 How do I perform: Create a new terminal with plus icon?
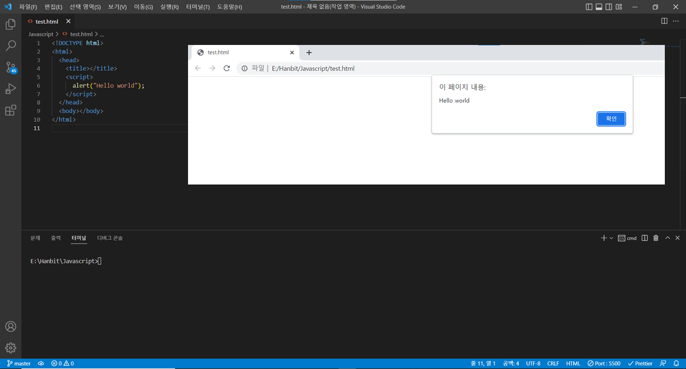click(x=604, y=238)
